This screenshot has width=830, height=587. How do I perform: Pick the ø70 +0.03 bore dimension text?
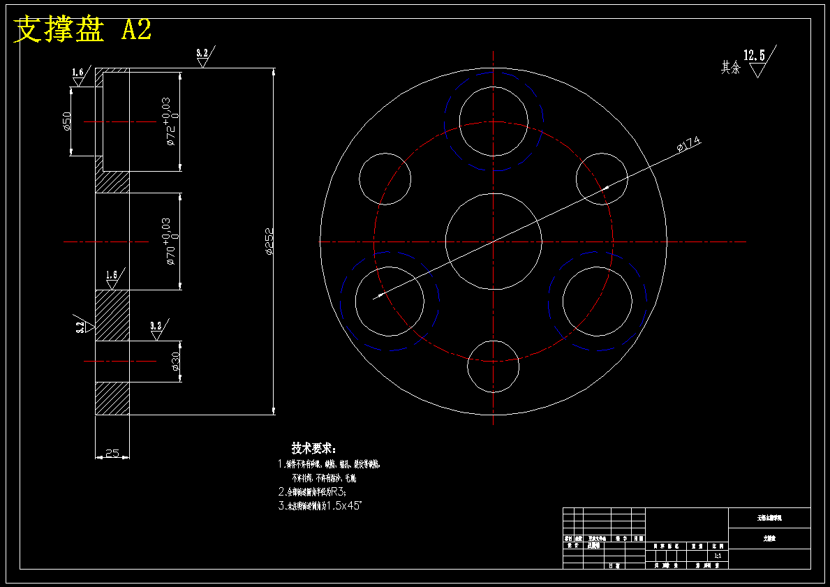(171, 242)
